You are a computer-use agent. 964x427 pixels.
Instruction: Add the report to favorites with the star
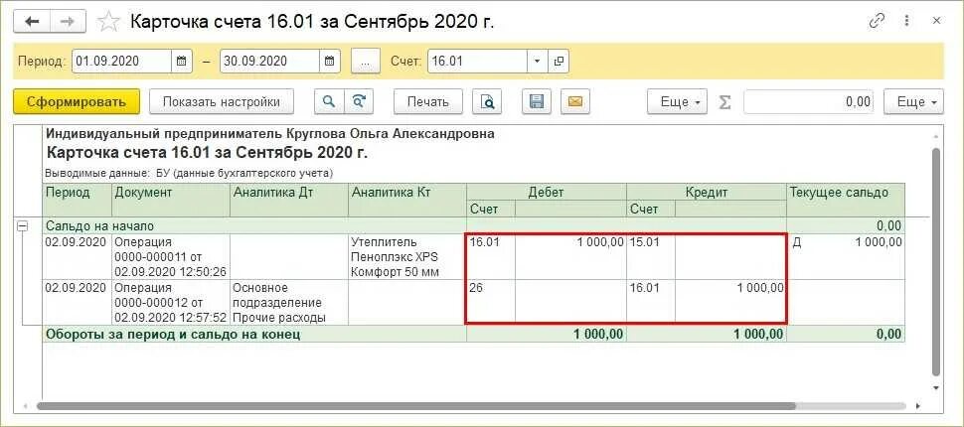click(x=108, y=22)
